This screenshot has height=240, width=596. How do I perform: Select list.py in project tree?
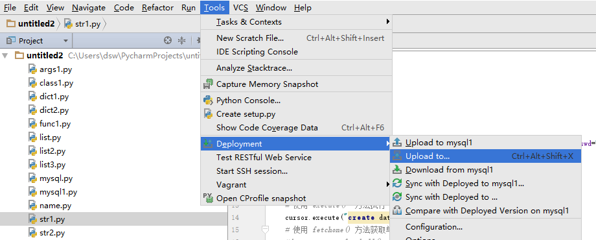(50, 138)
